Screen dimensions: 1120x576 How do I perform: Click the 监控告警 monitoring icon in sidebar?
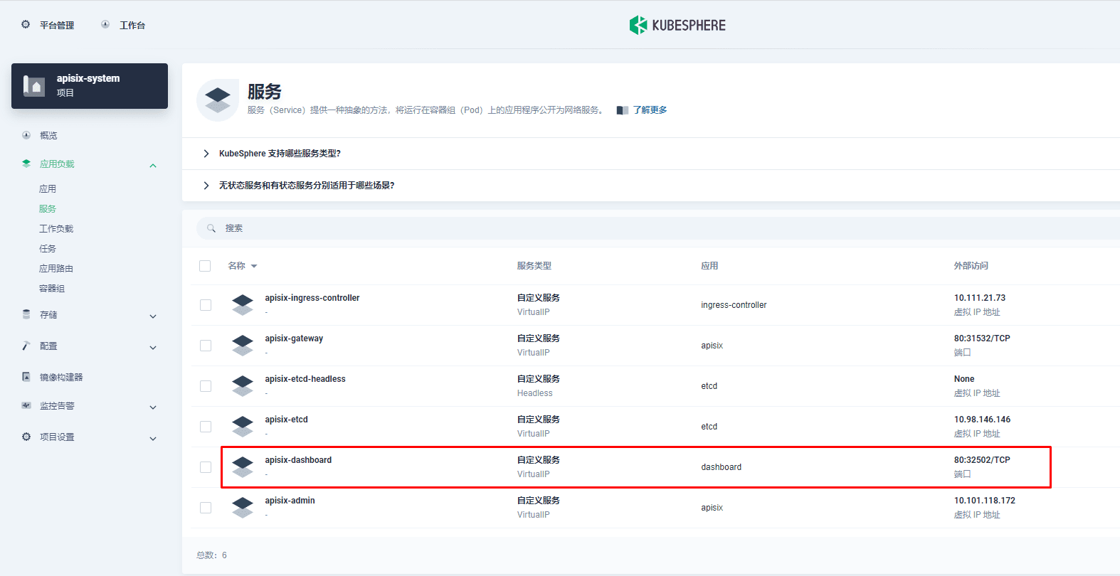point(26,405)
